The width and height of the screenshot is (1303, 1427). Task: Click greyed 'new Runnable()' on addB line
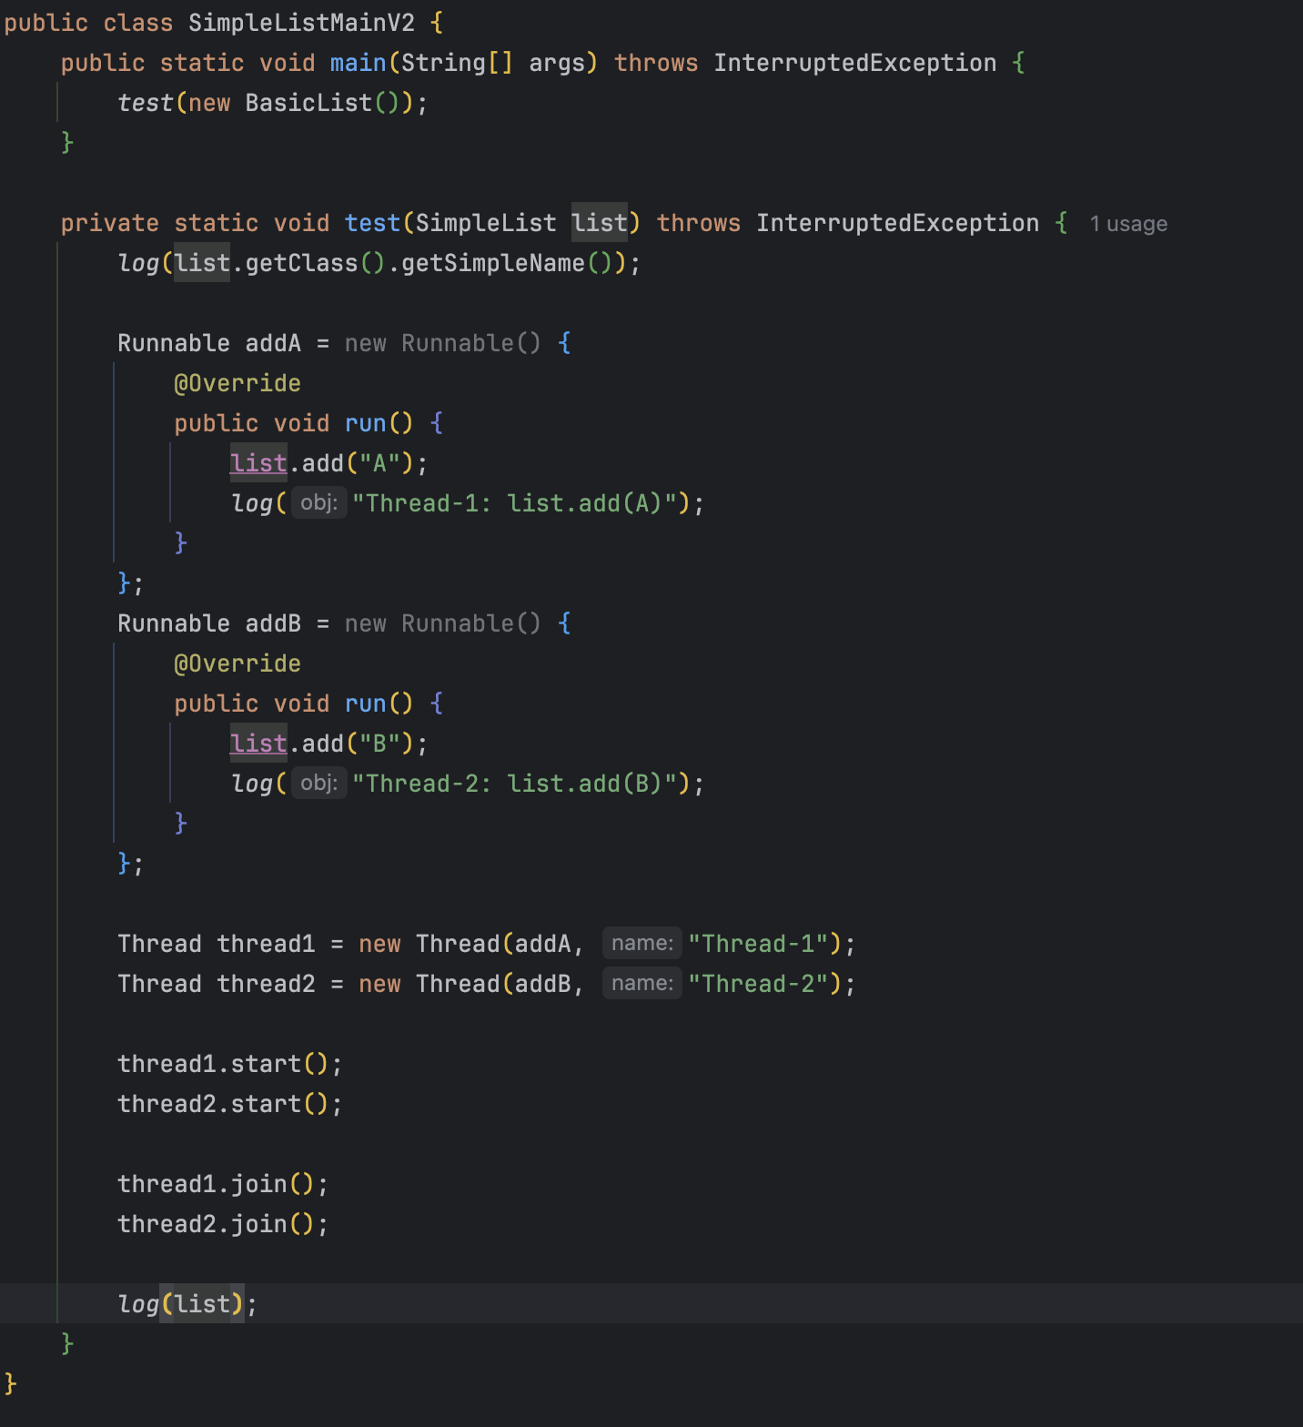pos(443,623)
